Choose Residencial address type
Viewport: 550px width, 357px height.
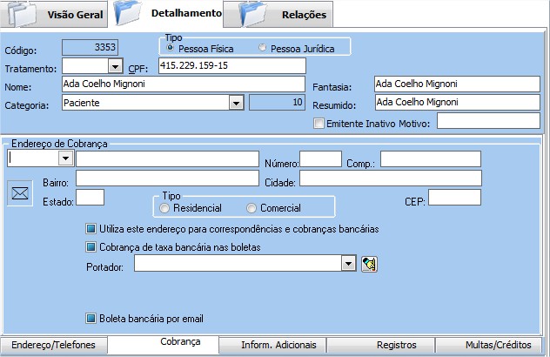click(x=164, y=208)
